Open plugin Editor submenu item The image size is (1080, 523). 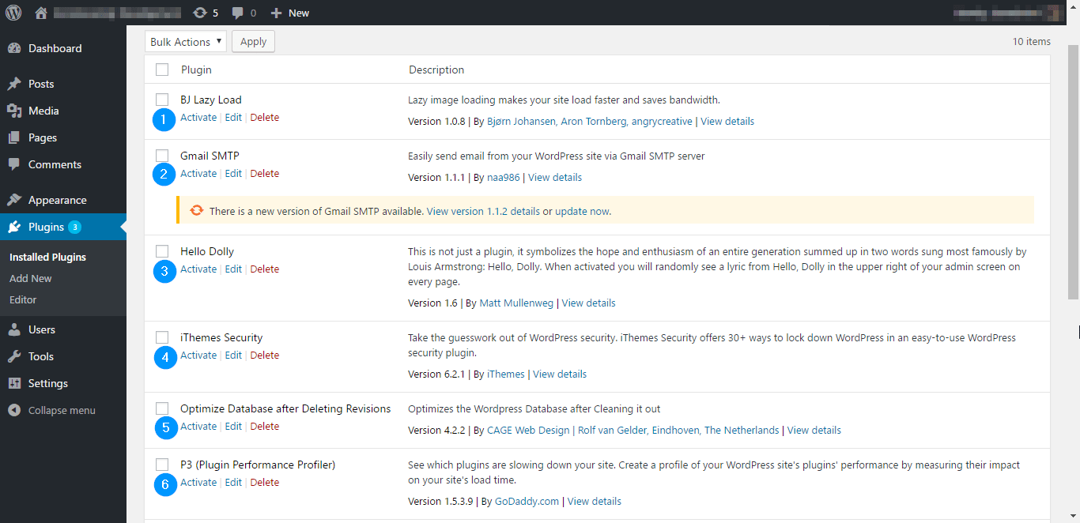pos(23,299)
